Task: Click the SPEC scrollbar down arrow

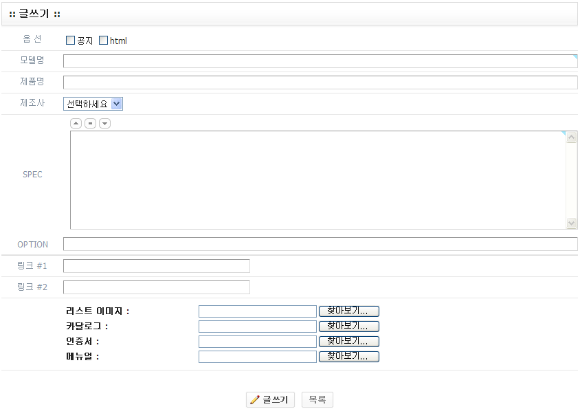Action: pos(572,223)
